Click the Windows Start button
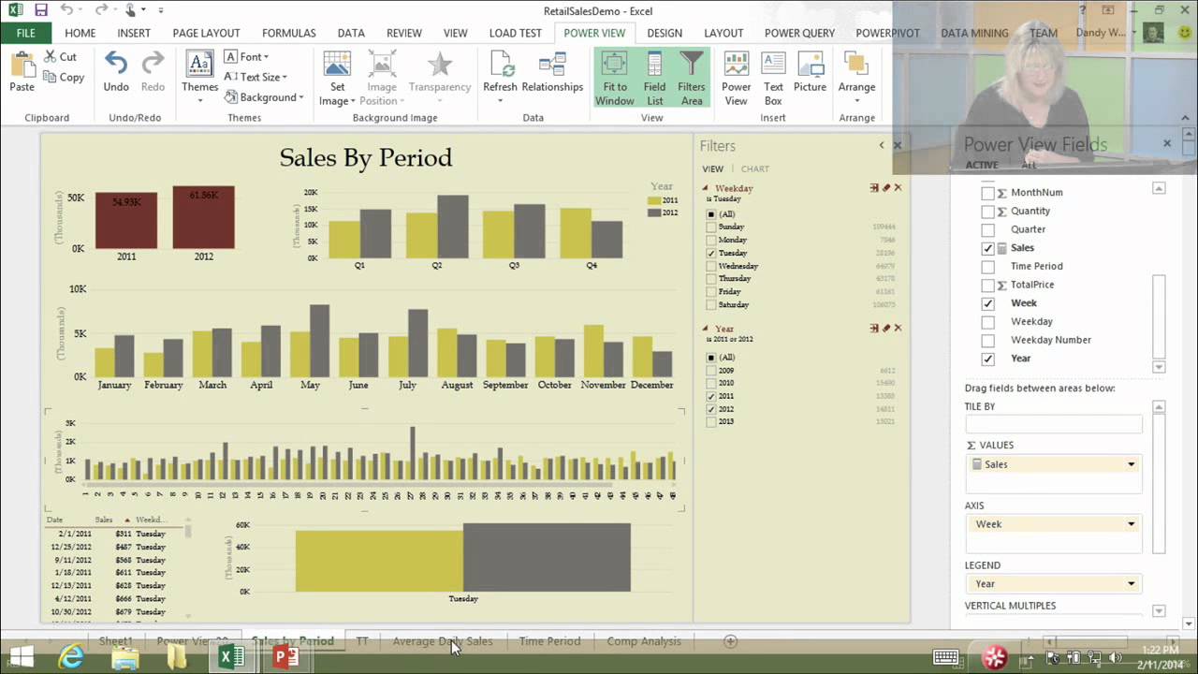The height and width of the screenshot is (674, 1198). pyautogui.click(x=22, y=657)
